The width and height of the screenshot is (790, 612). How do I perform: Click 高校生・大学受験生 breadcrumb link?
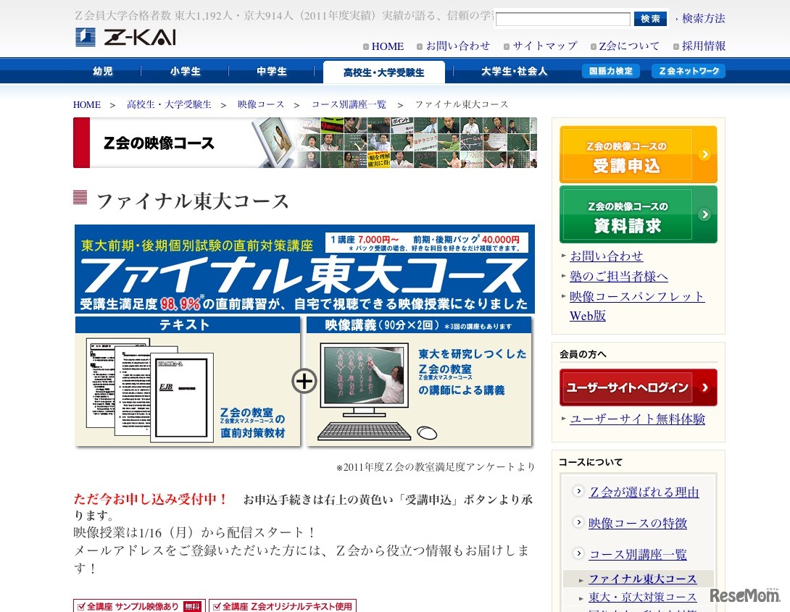pos(169,105)
